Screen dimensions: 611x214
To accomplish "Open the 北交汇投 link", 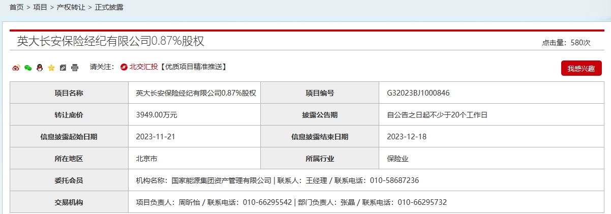I will click(143, 67).
